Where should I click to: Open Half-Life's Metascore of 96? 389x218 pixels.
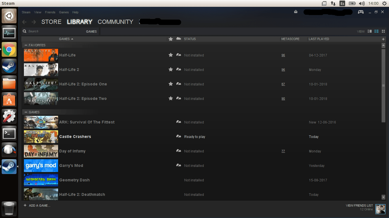point(283,55)
